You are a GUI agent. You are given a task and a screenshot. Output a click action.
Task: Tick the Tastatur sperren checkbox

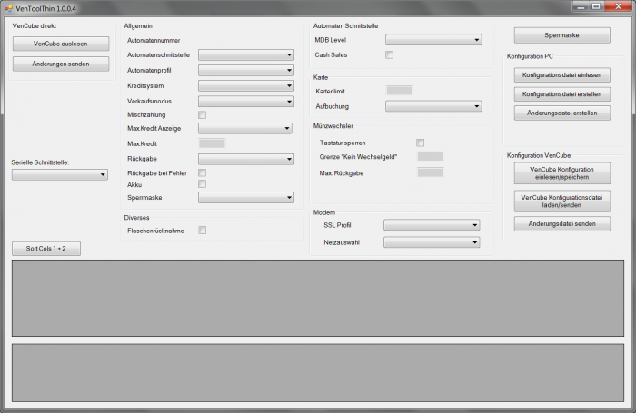pyautogui.click(x=420, y=143)
